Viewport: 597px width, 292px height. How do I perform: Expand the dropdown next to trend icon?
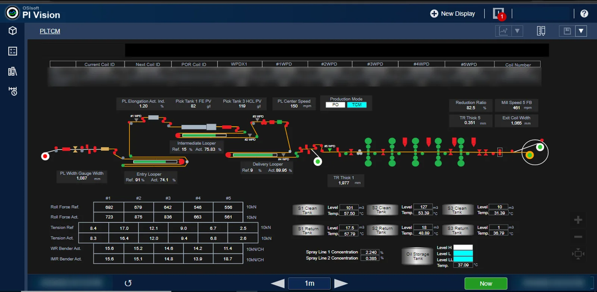517,31
